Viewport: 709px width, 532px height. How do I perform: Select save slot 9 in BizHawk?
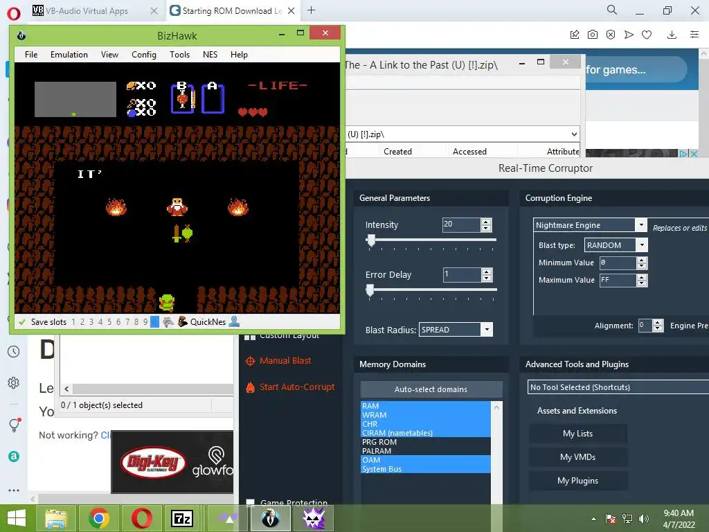tap(145, 322)
